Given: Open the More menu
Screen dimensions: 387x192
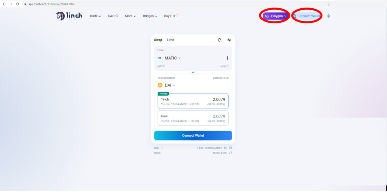Looking at the screenshot, I should (130, 16).
